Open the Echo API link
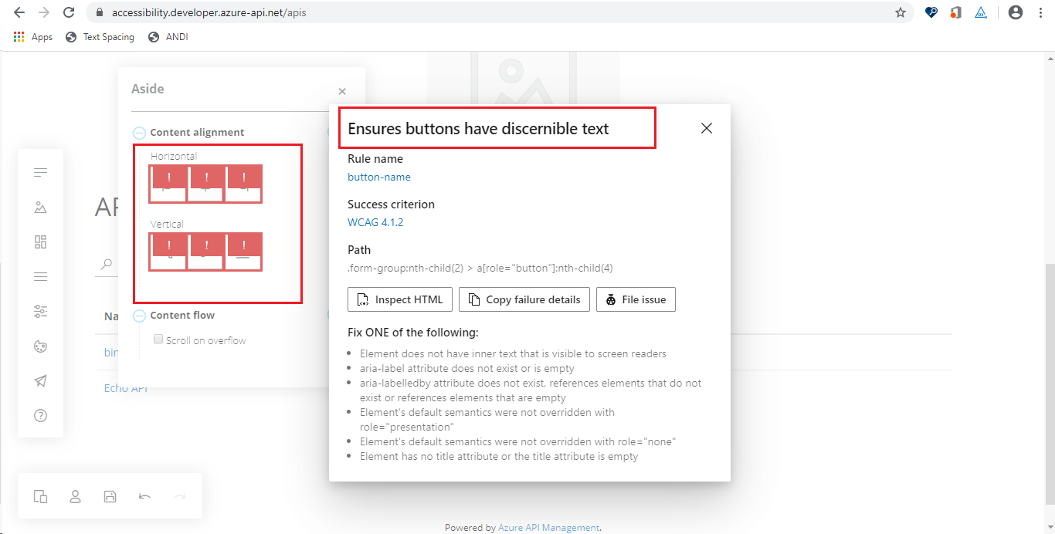The height and width of the screenshot is (534, 1055). [x=125, y=387]
